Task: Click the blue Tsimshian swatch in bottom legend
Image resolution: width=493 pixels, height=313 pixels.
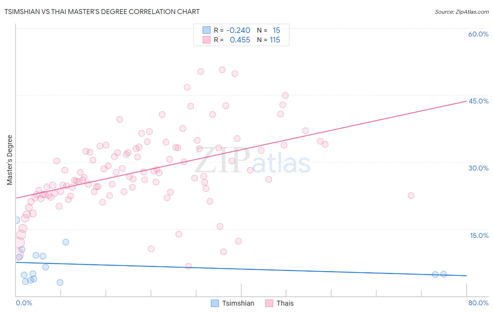Action: [x=215, y=303]
